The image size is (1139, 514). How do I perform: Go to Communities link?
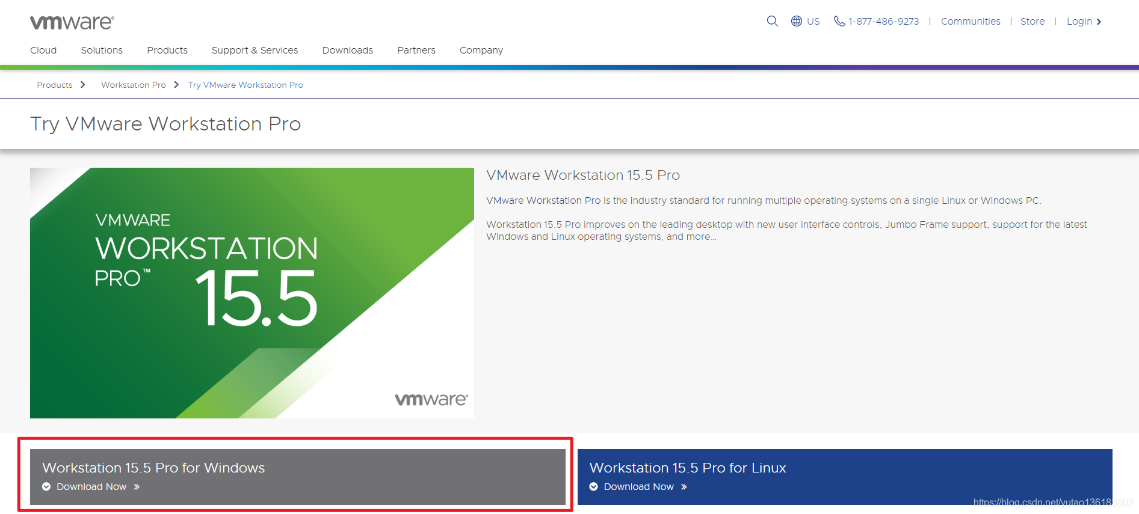click(x=971, y=22)
